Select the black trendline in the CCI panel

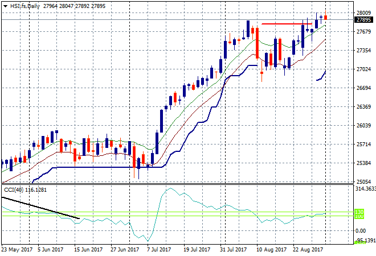coord(40,208)
